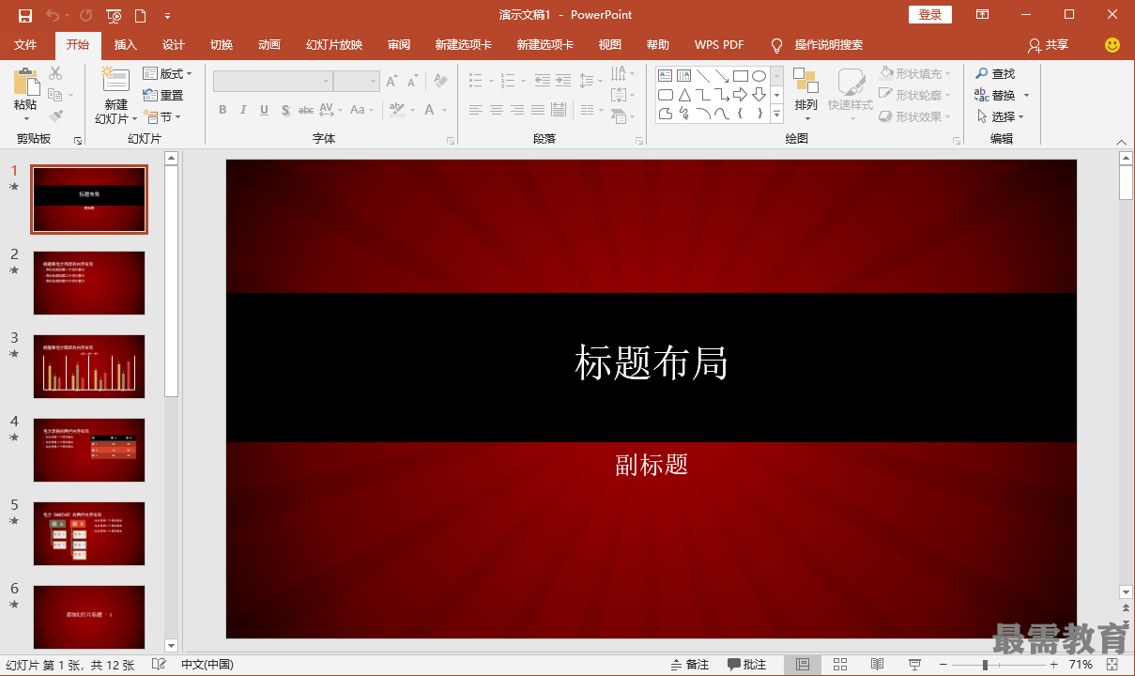Select the Right Arrow shape in gallery
Viewport: 1135px width, 676px height.
click(740, 95)
